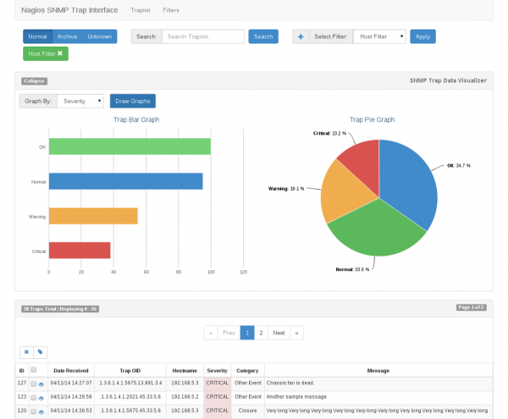The width and height of the screenshot is (508, 419).
Task: View details eye icon for trap 127
Action: tap(41, 384)
